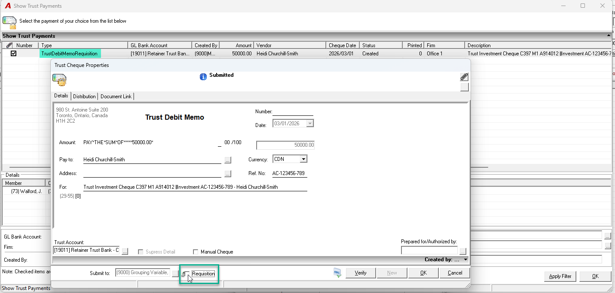Image resolution: width=615 pixels, height=293 pixels.
Task: Switch to the Distribution tab
Action: pyautogui.click(x=84, y=97)
